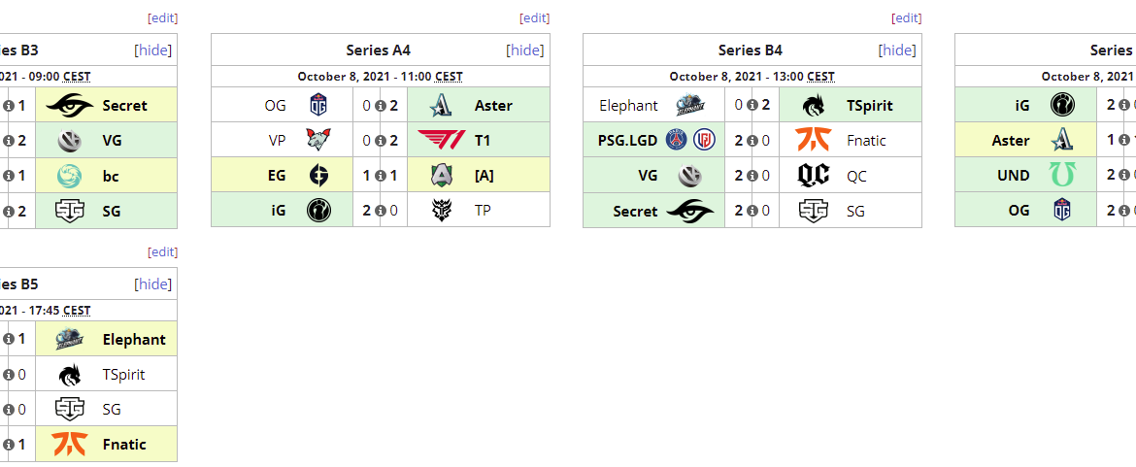Hide the Series B5 panel
Viewport: 1136px width, 467px height.
[x=153, y=284]
